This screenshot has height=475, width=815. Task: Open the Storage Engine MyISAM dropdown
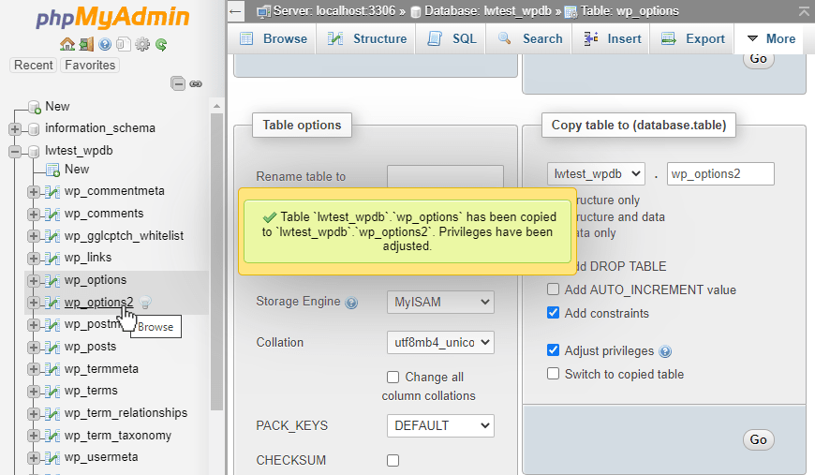tap(440, 302)
